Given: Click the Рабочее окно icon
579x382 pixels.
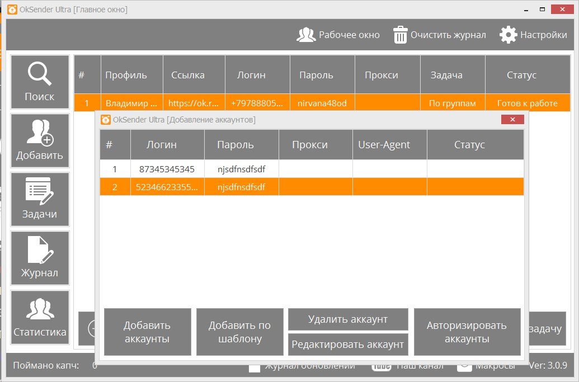Looking at the screenshot, I should click(306, 35).
